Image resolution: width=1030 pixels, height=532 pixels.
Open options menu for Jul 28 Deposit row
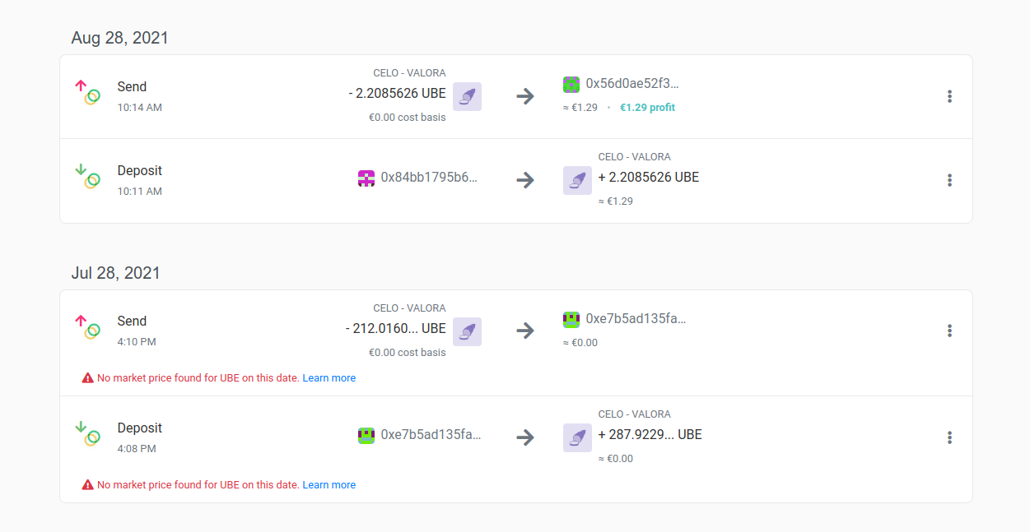click(x=949, y=437)
